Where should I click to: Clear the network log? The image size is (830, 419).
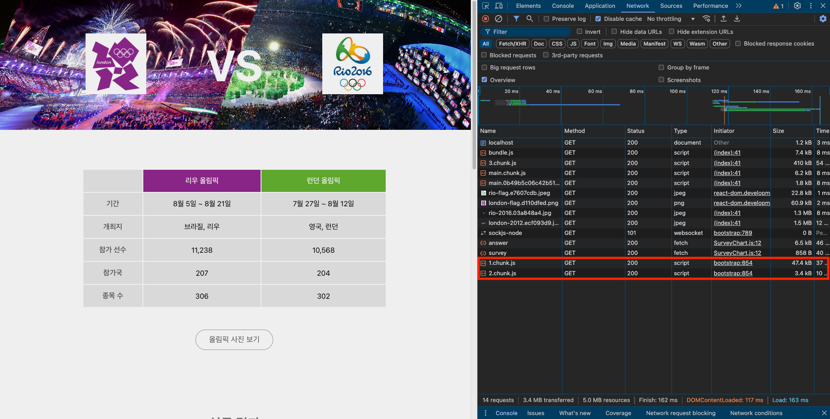point(499,19)
